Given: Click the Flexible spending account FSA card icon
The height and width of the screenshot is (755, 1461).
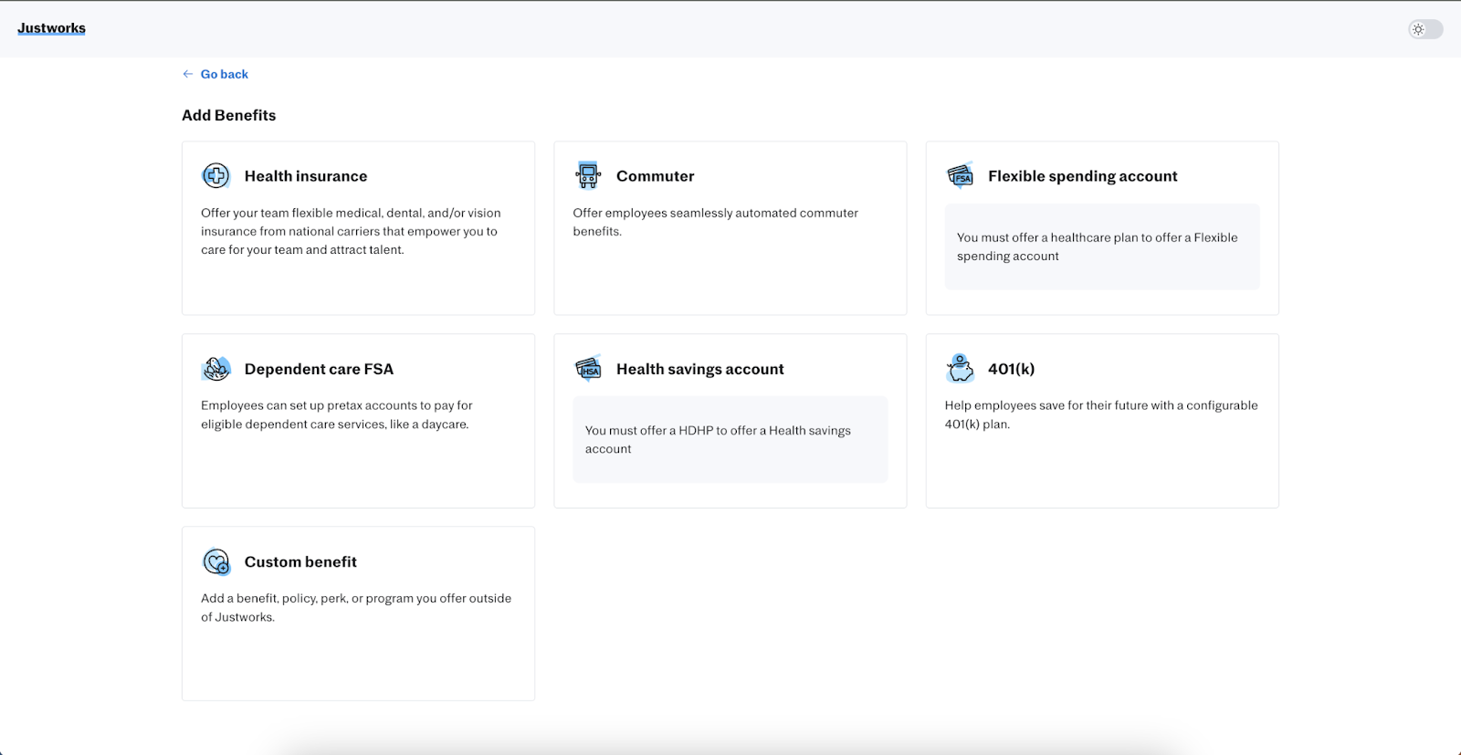Looking at the screenshot, I should pyautogui.click(x=960, y=175).
